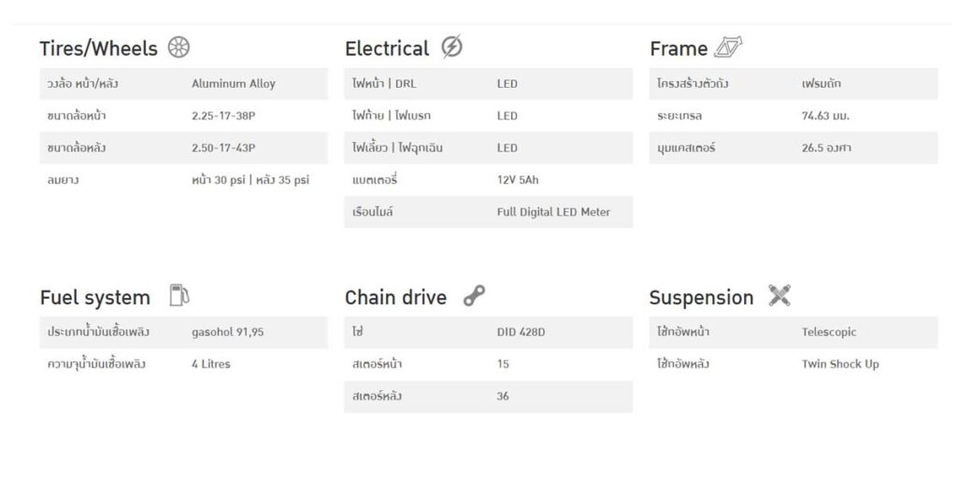Select the Frame section heading
This screenshot has width=957, height=478.
(x=678, y=49)
